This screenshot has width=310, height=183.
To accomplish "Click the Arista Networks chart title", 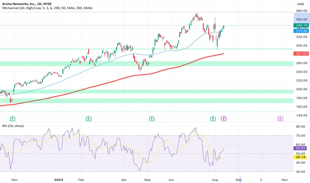I will pos(27,4).
